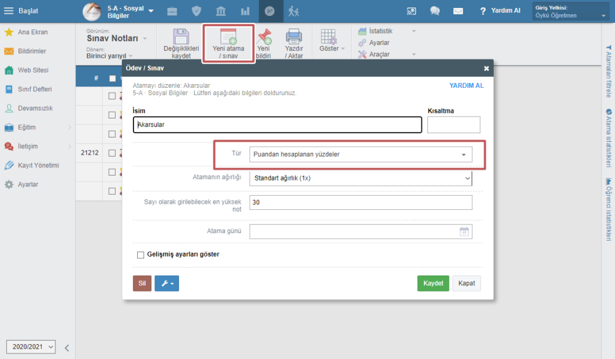Open the Tür dropdown
Viewport: 615px width, 359px height.
[361, 154]
